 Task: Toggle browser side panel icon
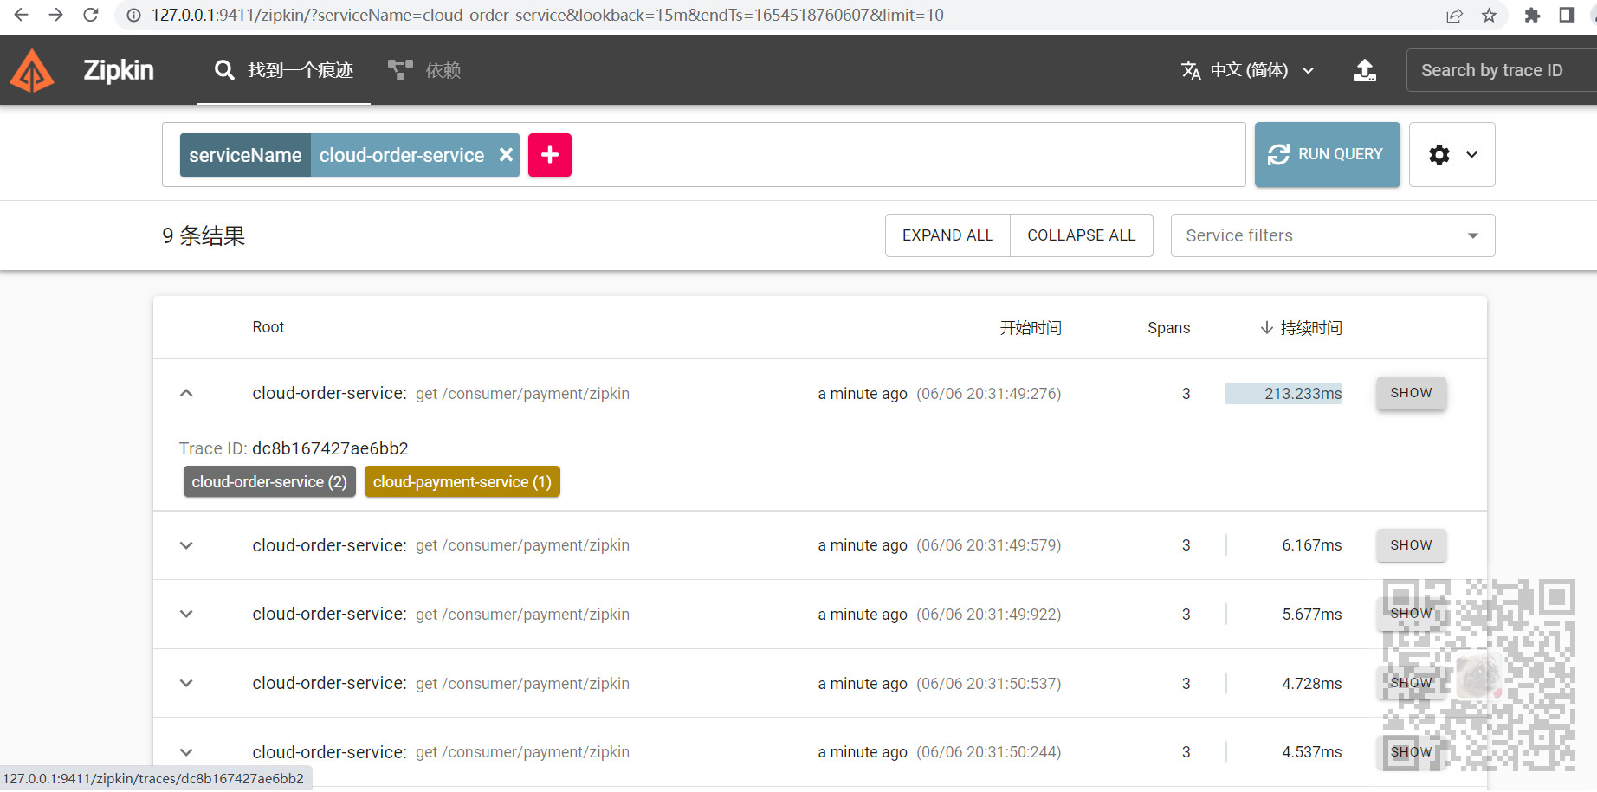click(x=1567, y=15)
